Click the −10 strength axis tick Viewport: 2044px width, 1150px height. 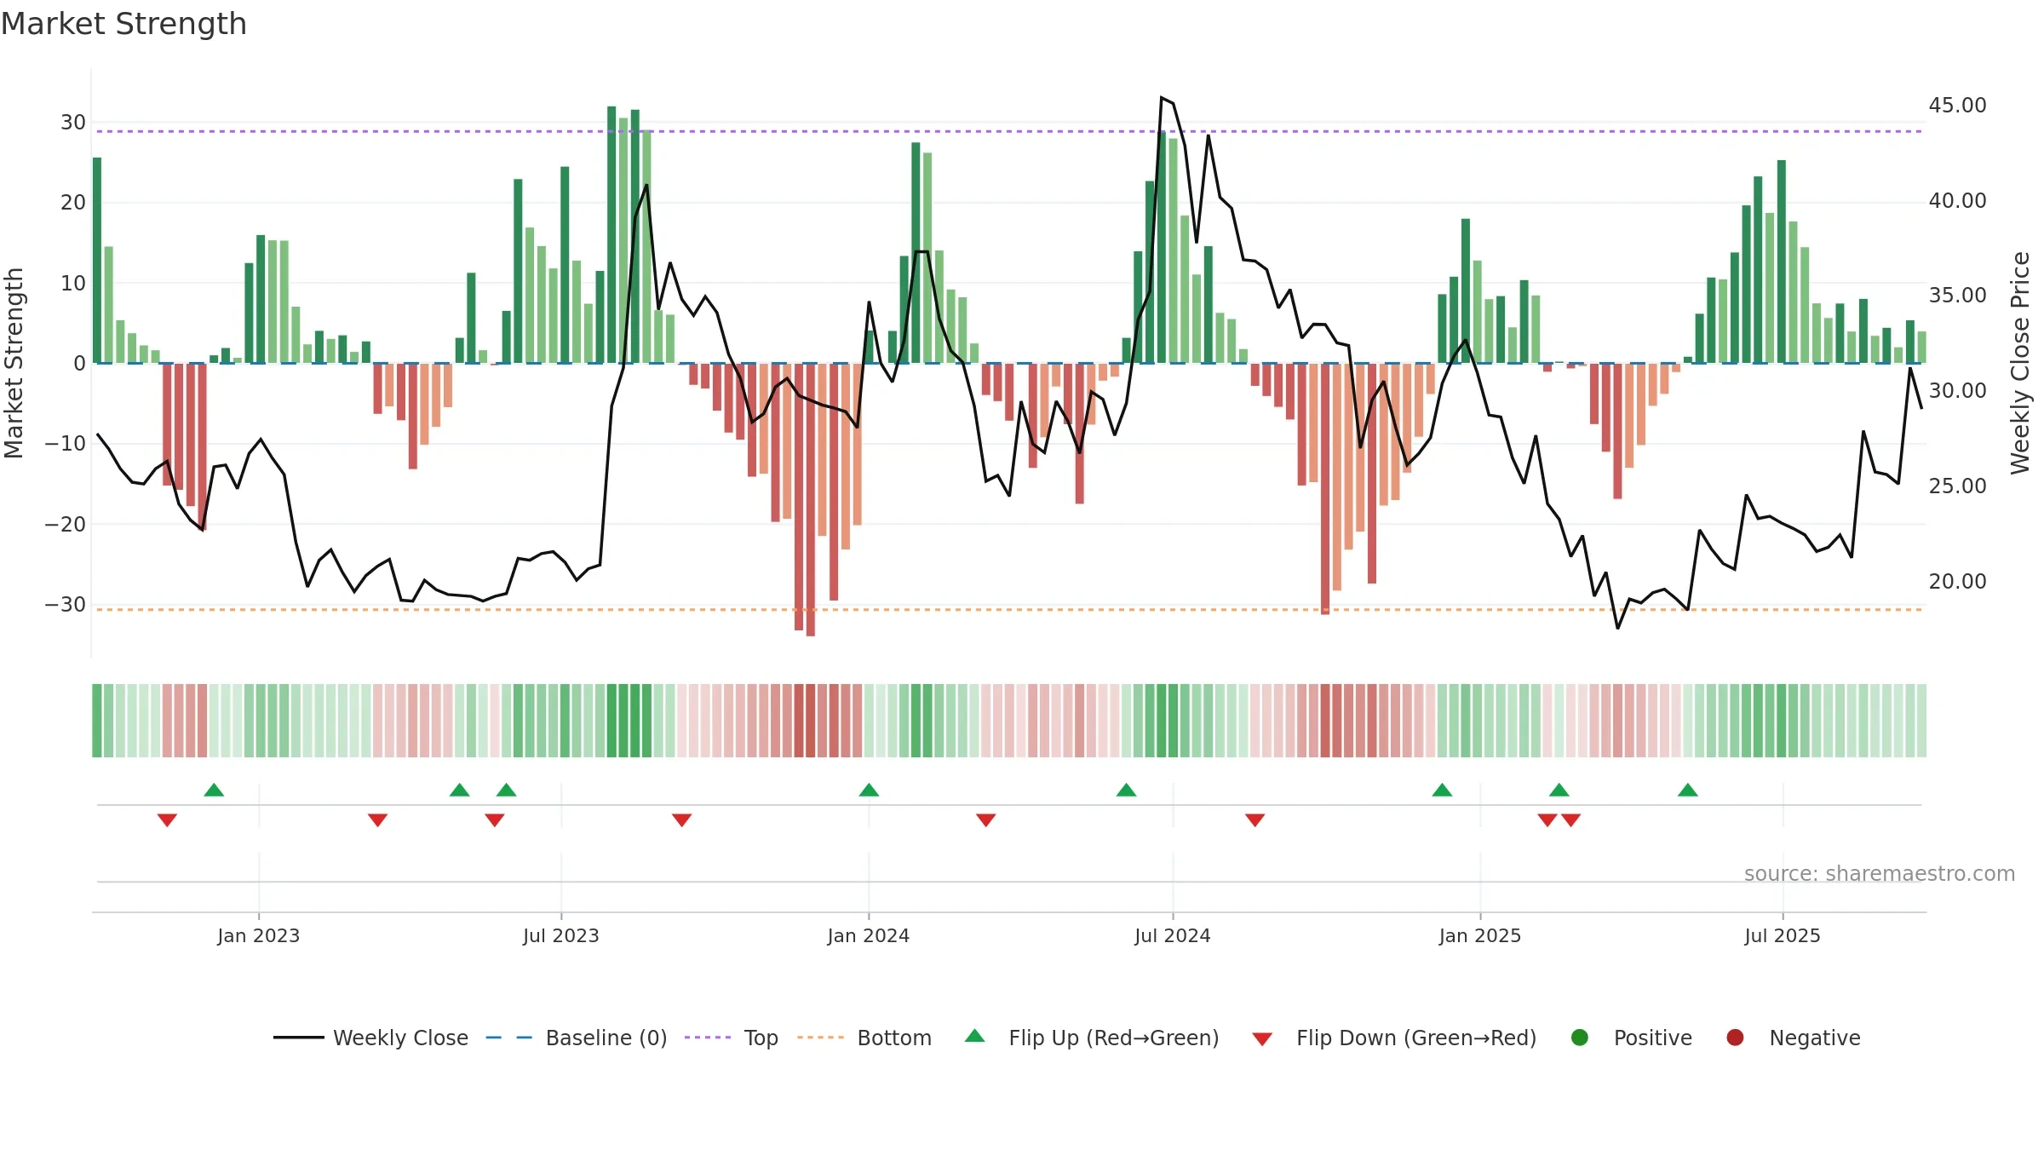66,444
